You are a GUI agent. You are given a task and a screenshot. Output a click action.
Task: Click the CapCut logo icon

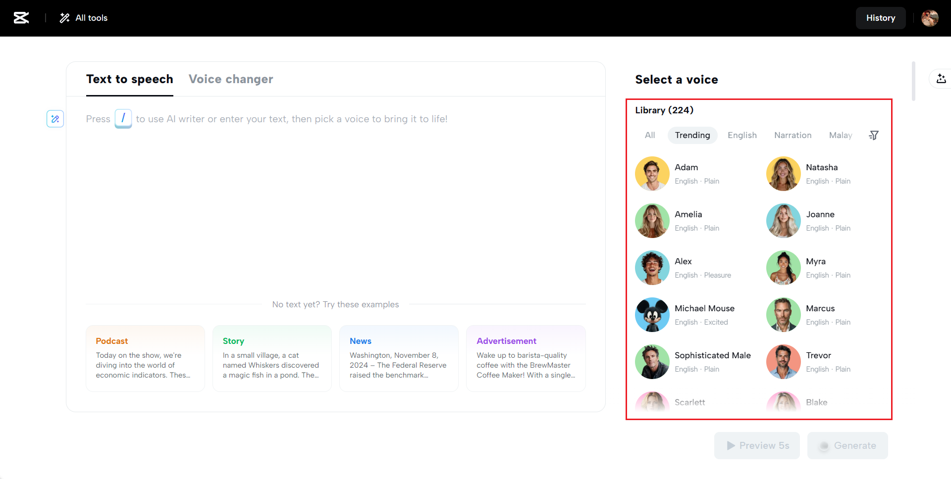tap(21, 18)
